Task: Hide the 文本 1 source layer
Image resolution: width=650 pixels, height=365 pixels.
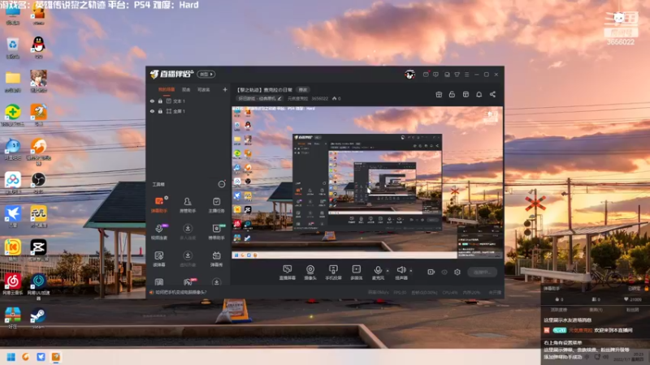Action: coord(152,101)
